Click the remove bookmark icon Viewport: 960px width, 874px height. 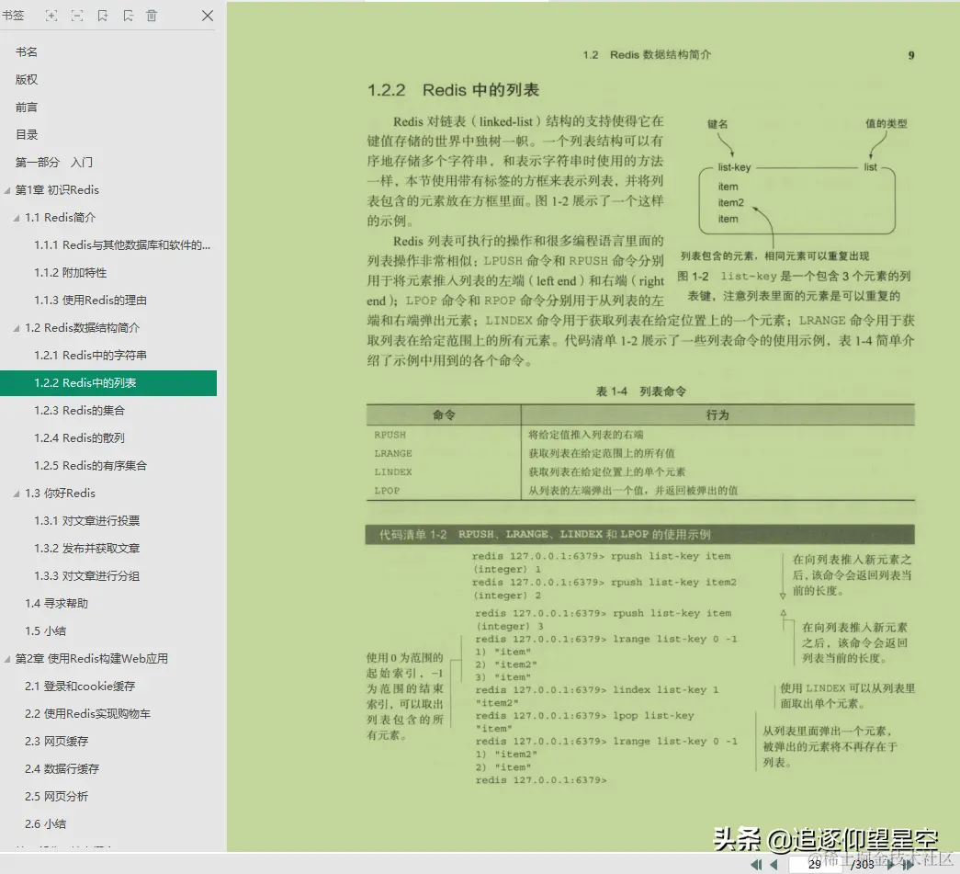coord(128,16)
